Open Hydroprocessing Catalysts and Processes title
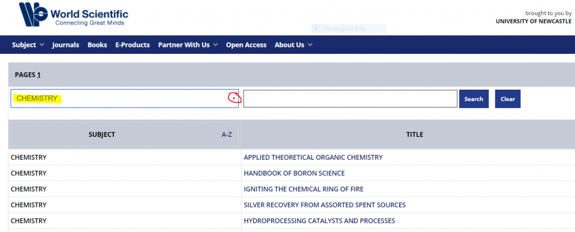Viewport: 575px width, 232px height. pyautogui.click(x=319, y=220)
